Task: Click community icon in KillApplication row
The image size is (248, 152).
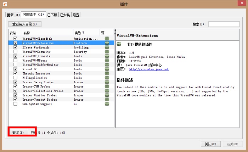Action: [x=107, y=78]
